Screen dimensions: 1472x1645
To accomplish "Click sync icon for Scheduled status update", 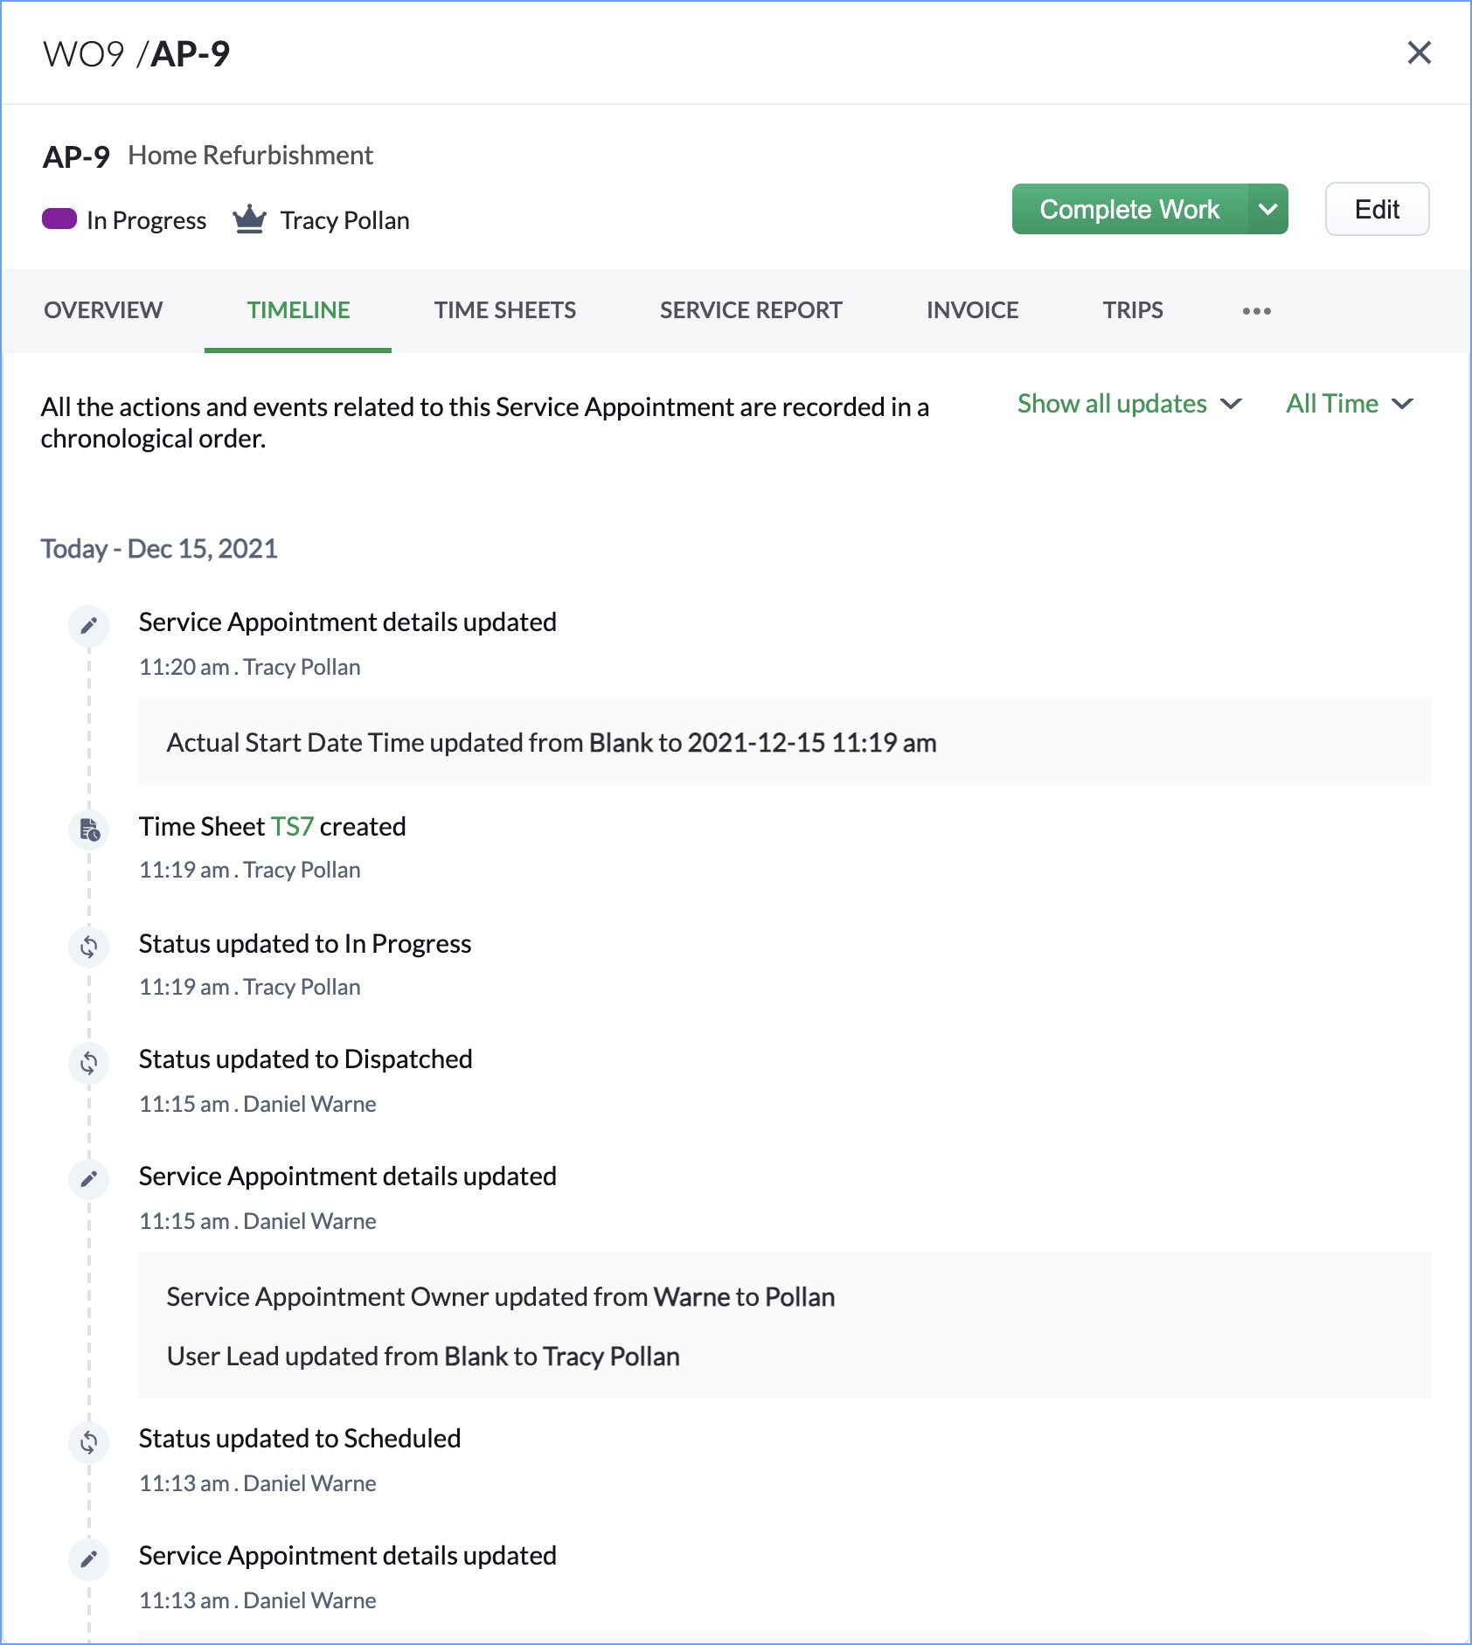I will 89,1442.
